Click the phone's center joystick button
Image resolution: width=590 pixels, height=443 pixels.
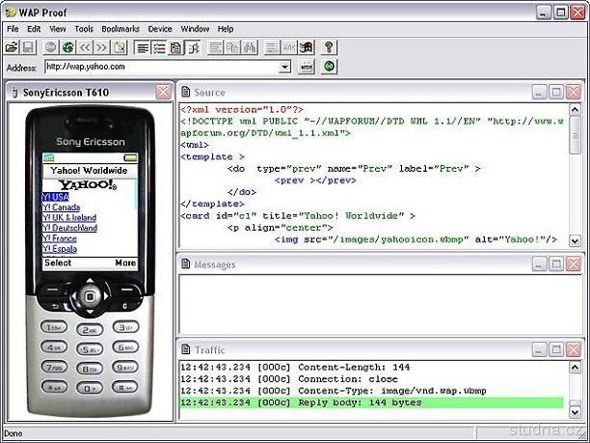(90, 297)
